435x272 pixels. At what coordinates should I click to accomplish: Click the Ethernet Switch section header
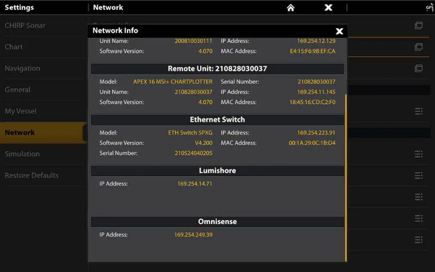click(217, 120)
